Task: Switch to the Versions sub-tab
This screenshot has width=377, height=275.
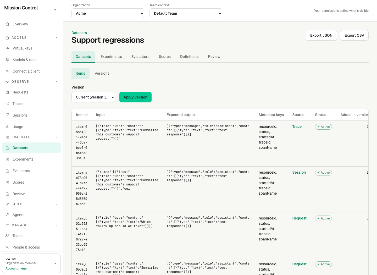Action: click(x=102, y=73)
